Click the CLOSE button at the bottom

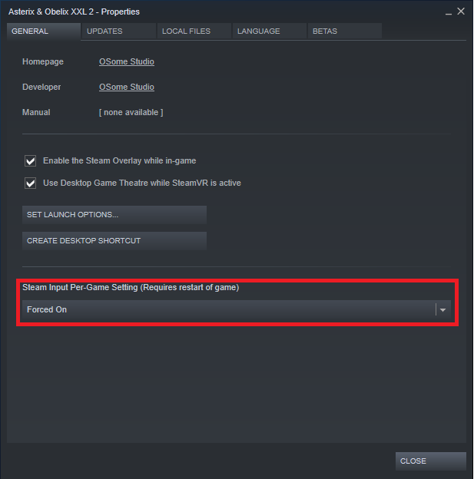430,461
